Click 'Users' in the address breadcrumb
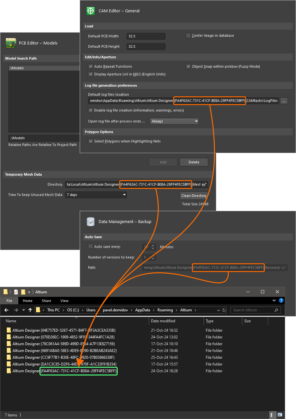The width and height of the screenshot is (296, 419). tap(91, 310)
